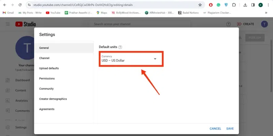Select Creator demographics settings tab
The width and height of the screenshot is (273, 136).
tap(64, 99)
